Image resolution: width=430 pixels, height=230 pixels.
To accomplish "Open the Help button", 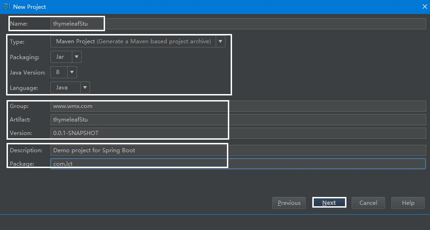I will 408,203.
